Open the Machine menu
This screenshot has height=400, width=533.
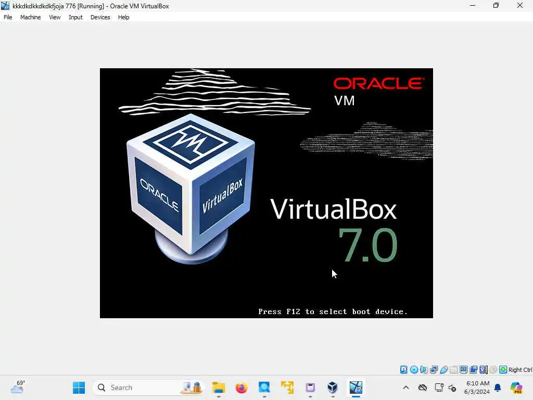30,17
